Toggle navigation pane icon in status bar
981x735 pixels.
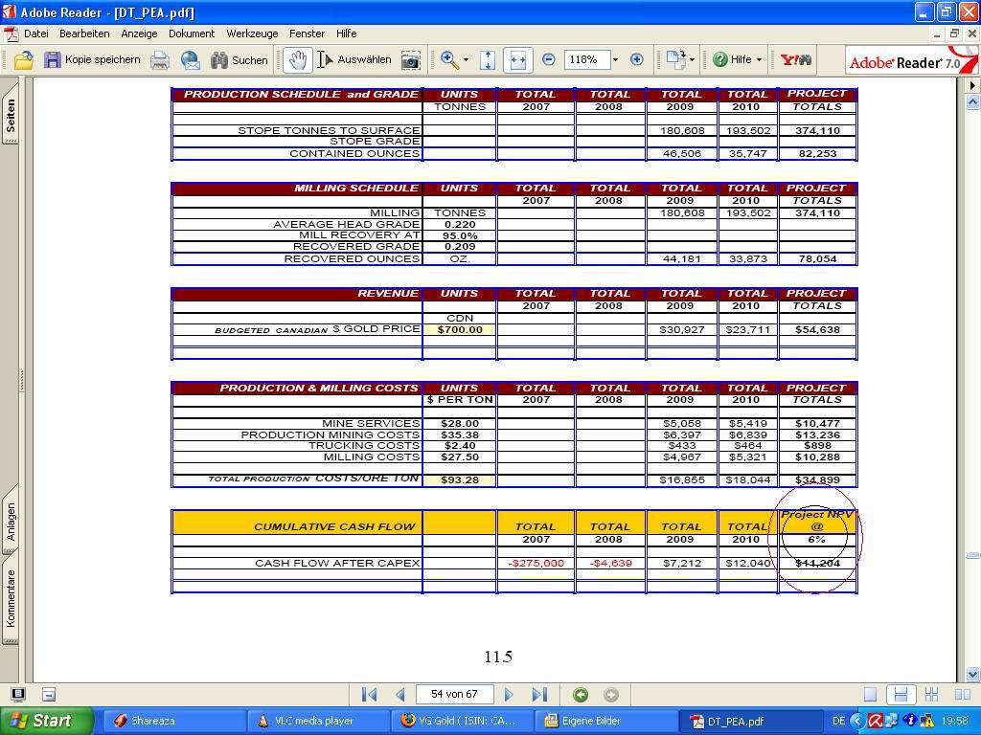pos(19,694)
